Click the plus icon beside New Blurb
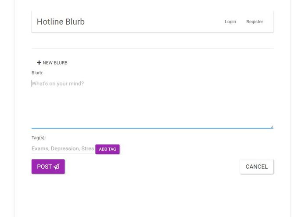The width and height of the screenshot is (305, 217). (x=39, y=62)
